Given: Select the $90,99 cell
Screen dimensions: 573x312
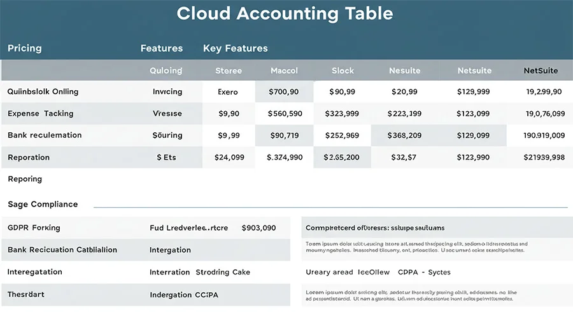Looking at the screenshot, I should (x=342, y=92).
